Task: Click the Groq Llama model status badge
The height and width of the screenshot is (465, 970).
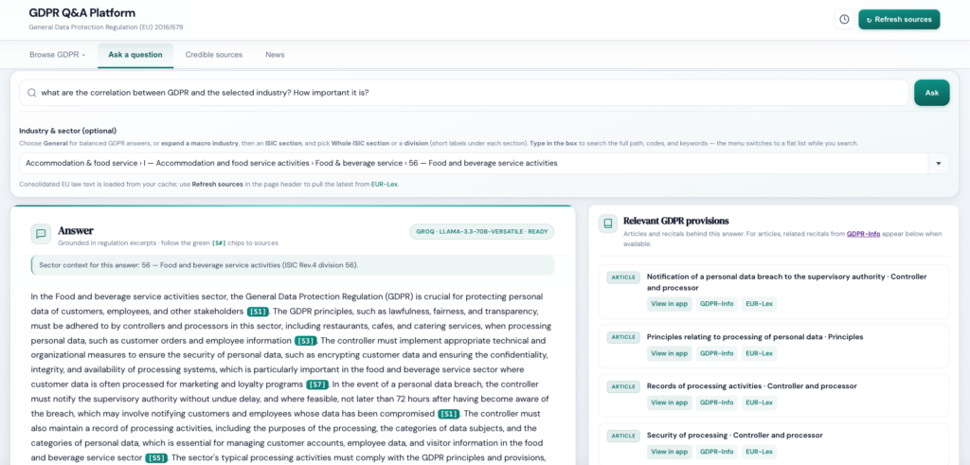Action: tap(482, 232)
